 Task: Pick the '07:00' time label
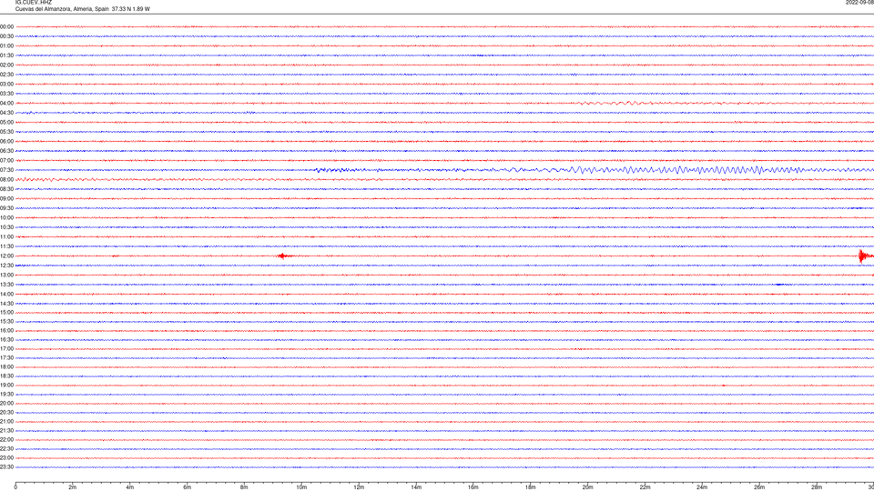(6, 160)
